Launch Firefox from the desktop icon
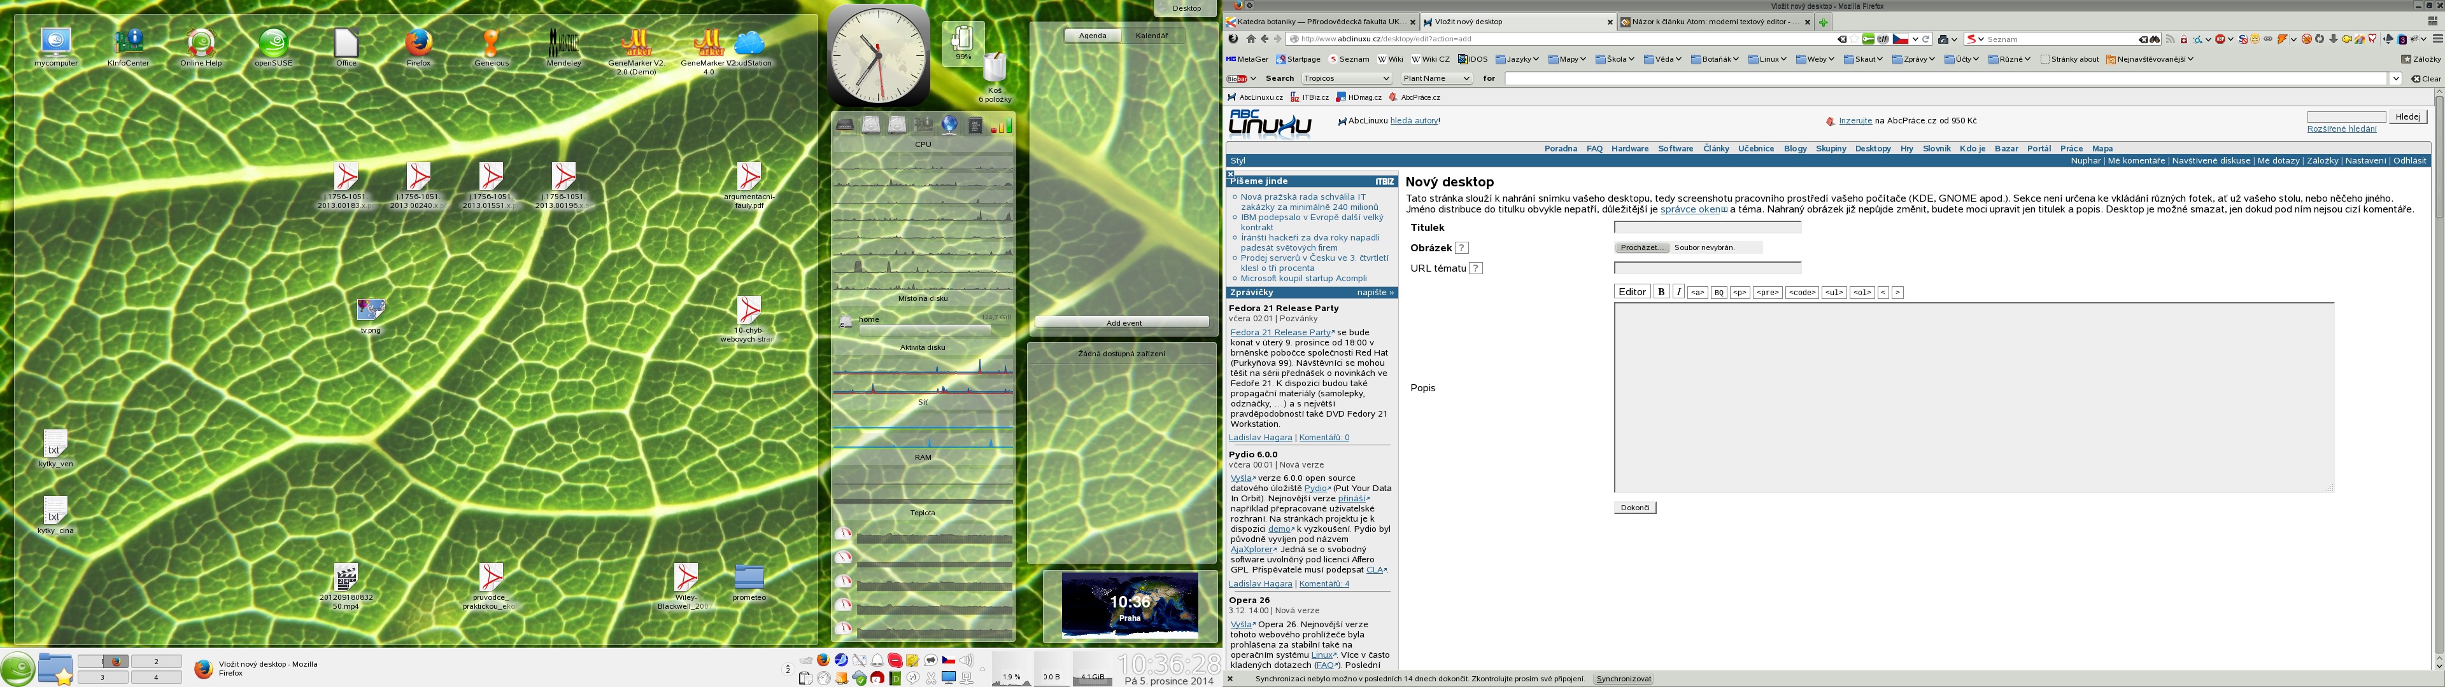 [x=418, y=48]
